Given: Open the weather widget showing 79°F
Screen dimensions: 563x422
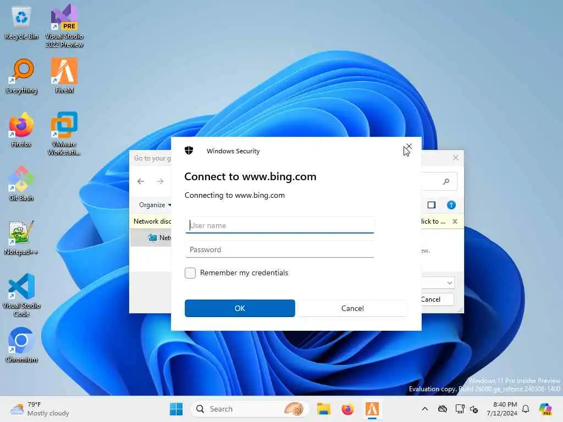Looking at the screenshot, I should point(40,409).
